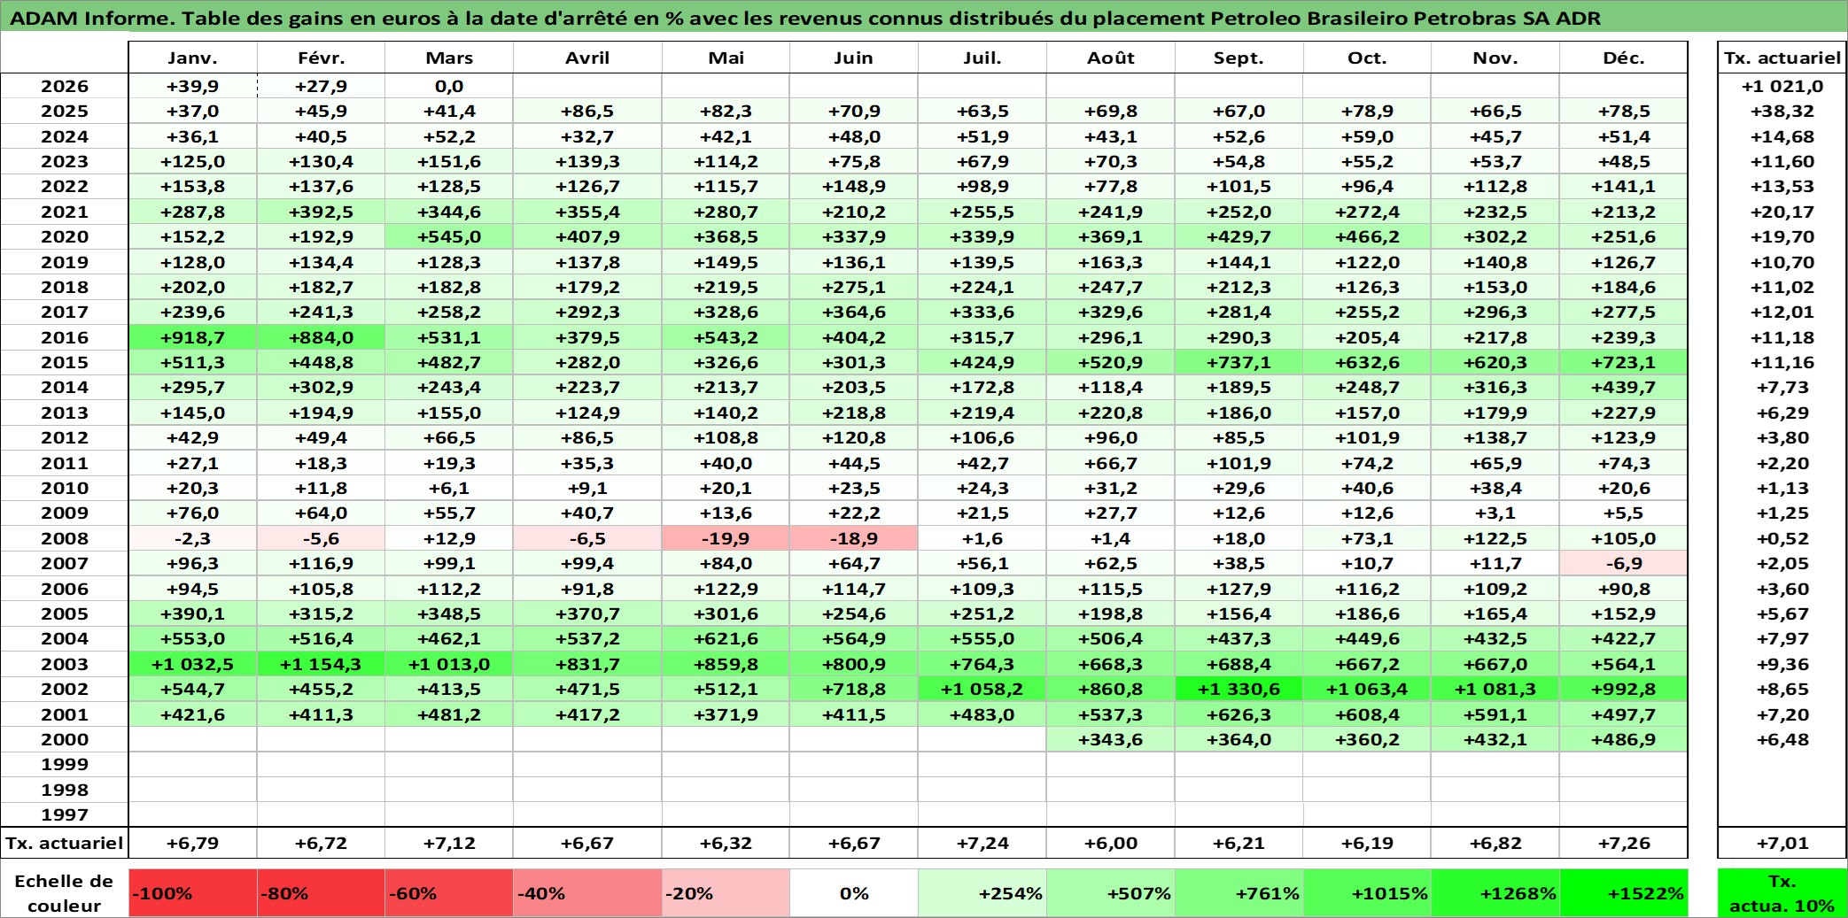The image size is (1848, 918).
Task: Click the +1 032,5 cell in Janv. 2003
Action: [x=193, y=664]
